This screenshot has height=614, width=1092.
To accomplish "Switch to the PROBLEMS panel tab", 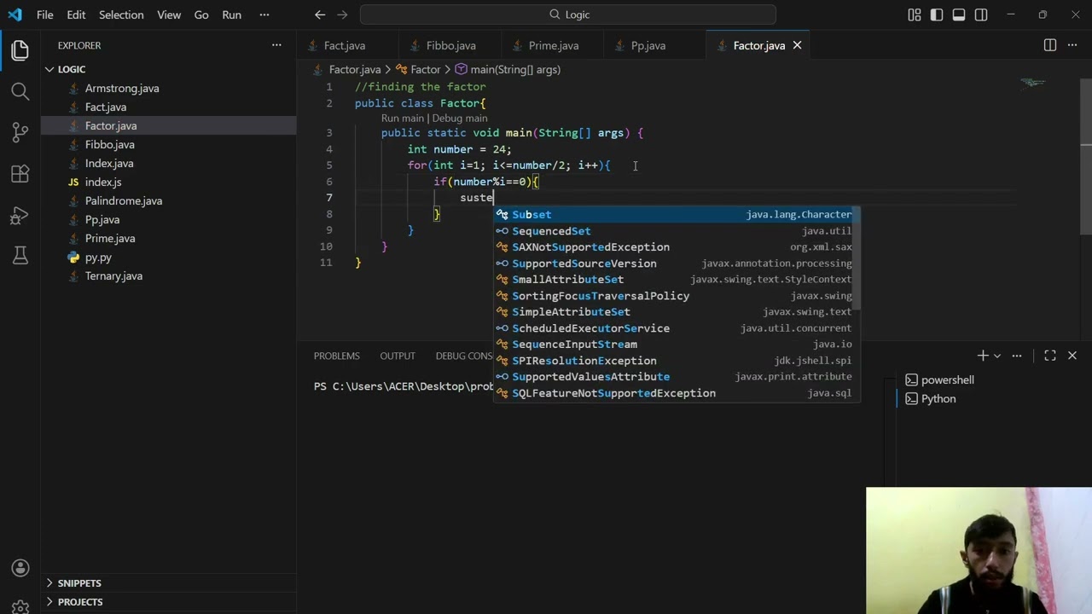I will [336, 356].
